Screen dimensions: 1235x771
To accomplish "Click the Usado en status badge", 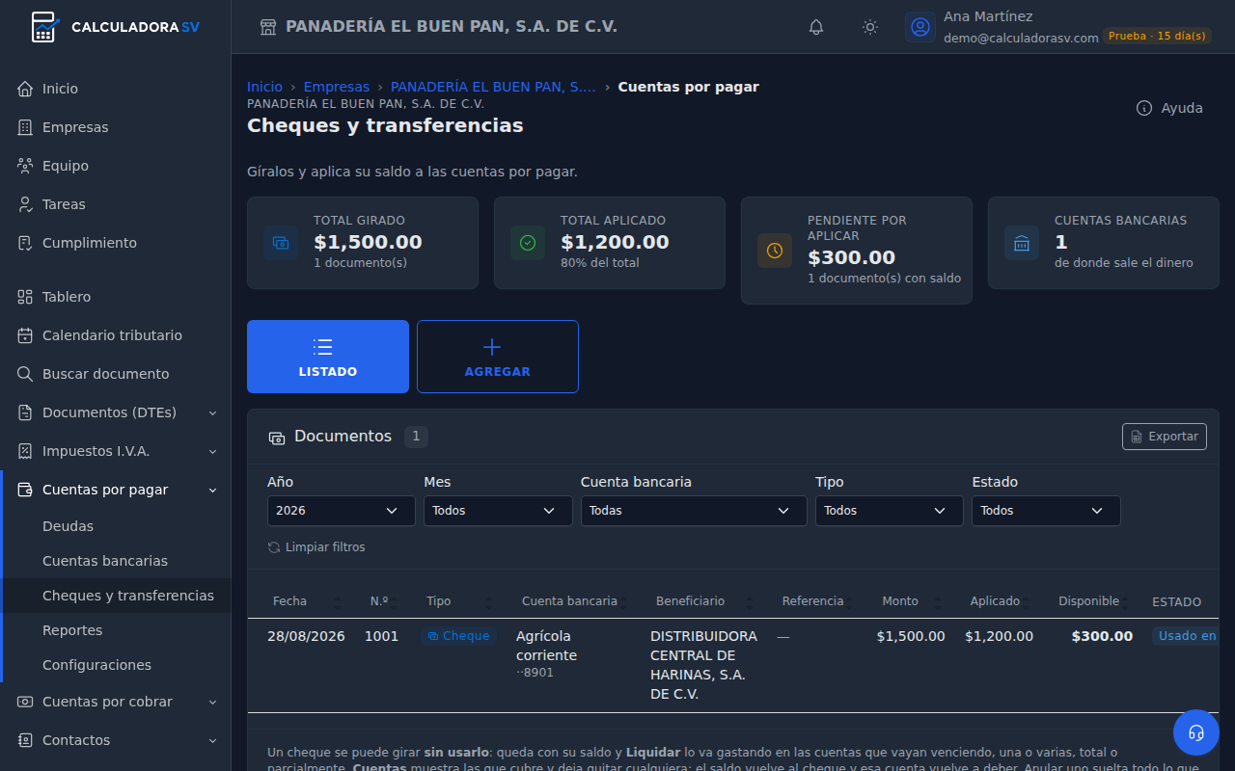I will (x=1186, y=636).
